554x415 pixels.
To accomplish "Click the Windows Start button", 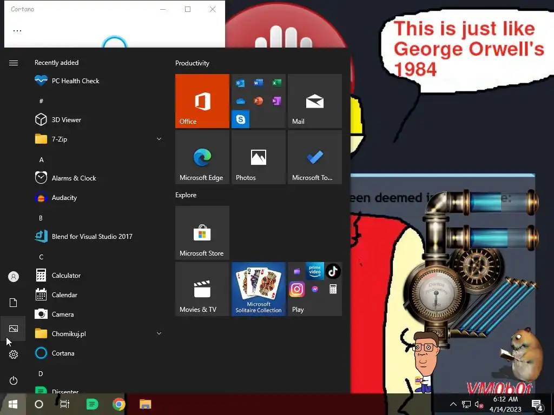I will click(13, 404).
